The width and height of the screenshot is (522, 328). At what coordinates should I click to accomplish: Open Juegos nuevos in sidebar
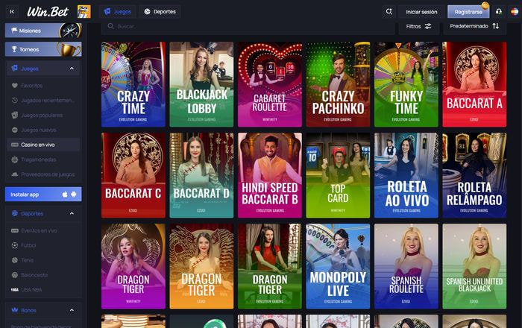(43, 130)
